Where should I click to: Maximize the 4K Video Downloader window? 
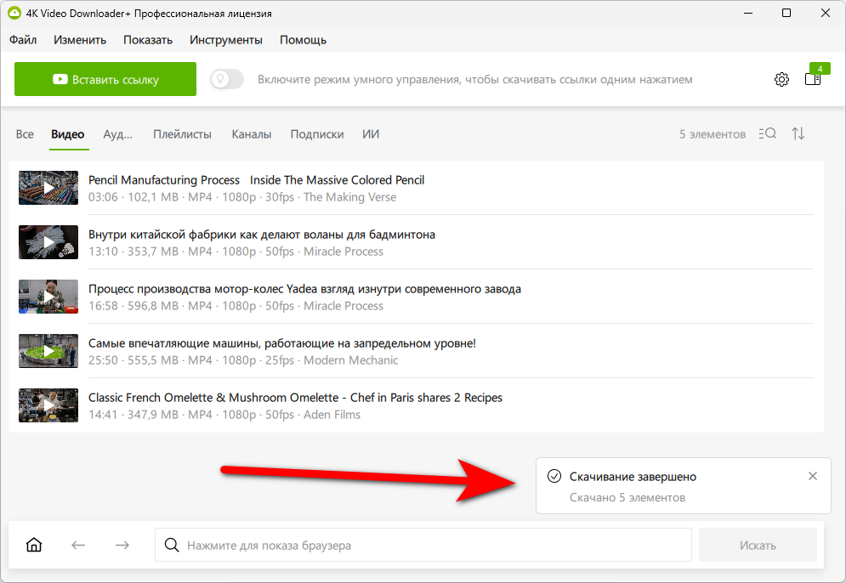coord(786,13)
